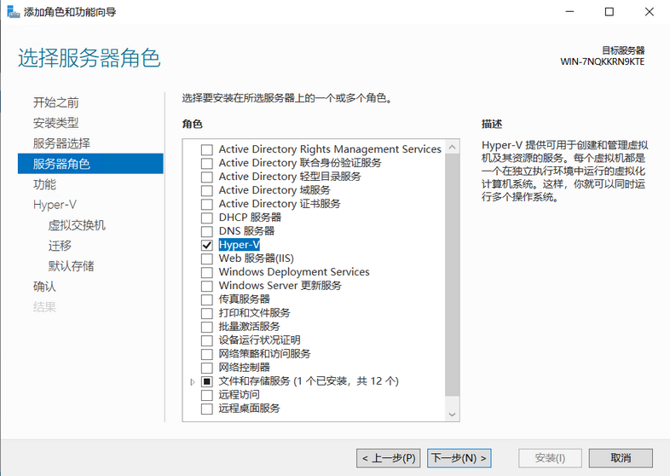Check the Web 服务器(IIS) checkbox

click(x=207, y=258)
